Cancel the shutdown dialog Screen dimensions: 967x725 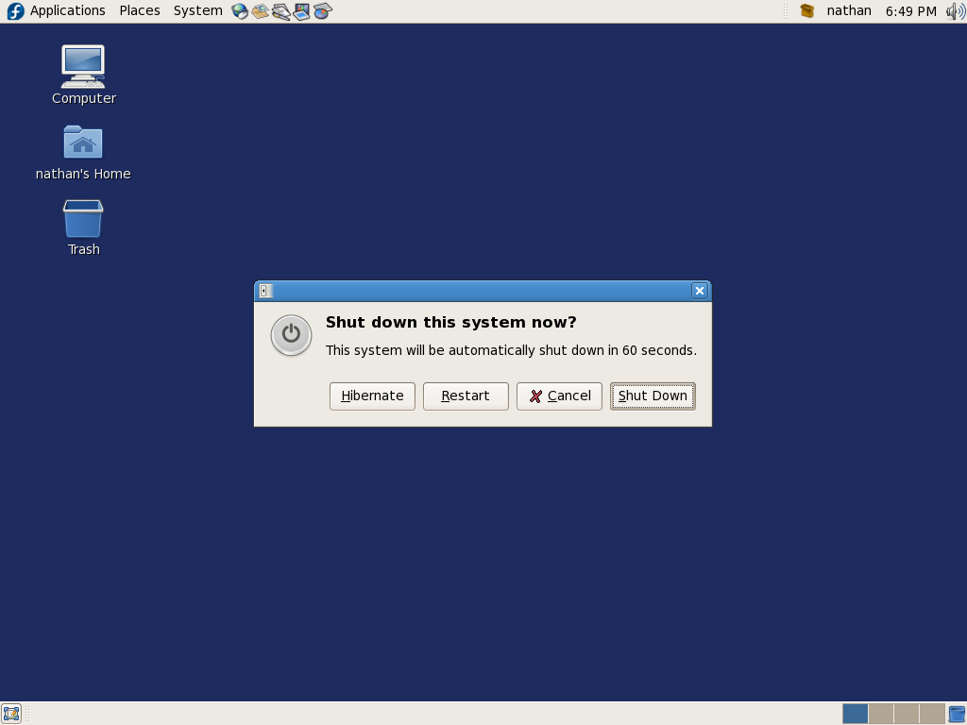(x=559, y=396)
